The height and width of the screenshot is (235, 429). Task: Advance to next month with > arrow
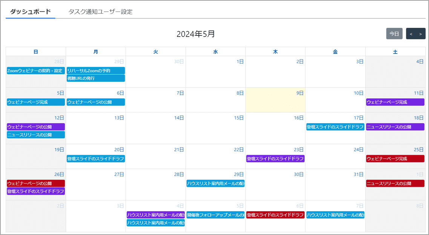(x=420, y=34)
